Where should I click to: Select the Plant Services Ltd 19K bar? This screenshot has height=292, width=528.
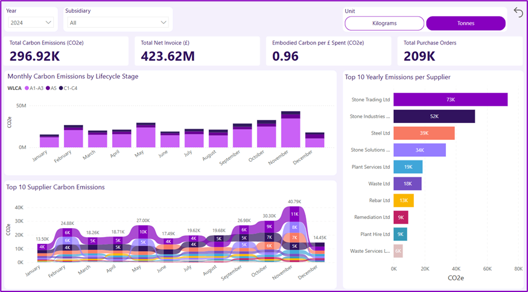click(408, 167)
